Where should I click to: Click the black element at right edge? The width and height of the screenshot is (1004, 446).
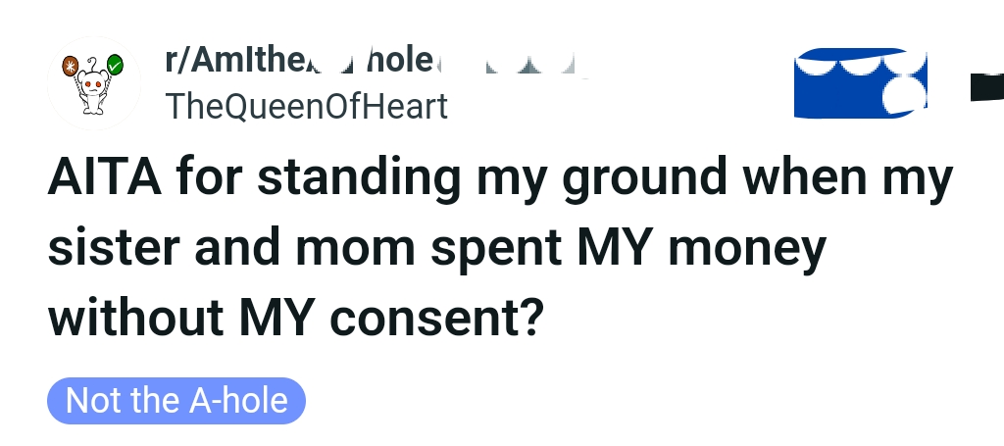pos(986,87)
